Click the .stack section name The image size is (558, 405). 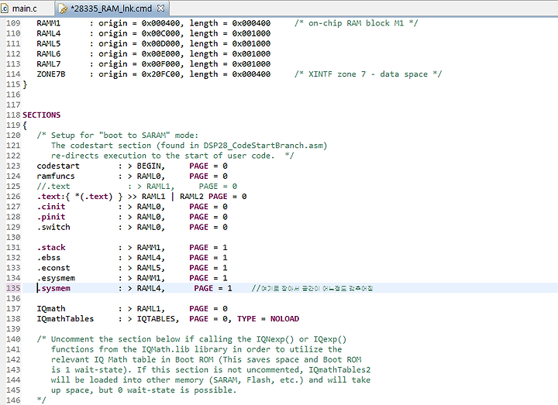coord(51,248)
